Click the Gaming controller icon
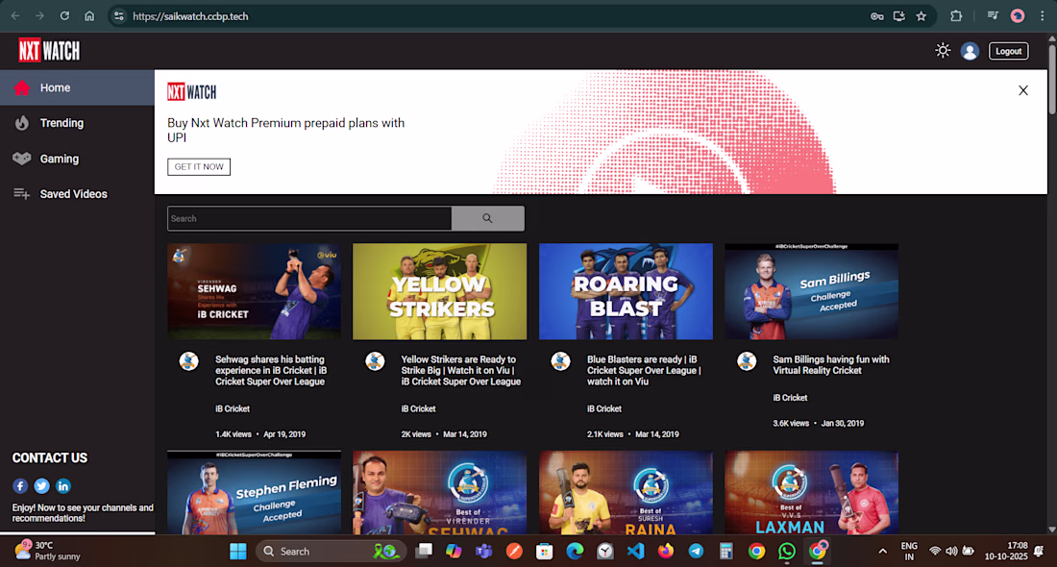1057x567 pixels. 21,159
